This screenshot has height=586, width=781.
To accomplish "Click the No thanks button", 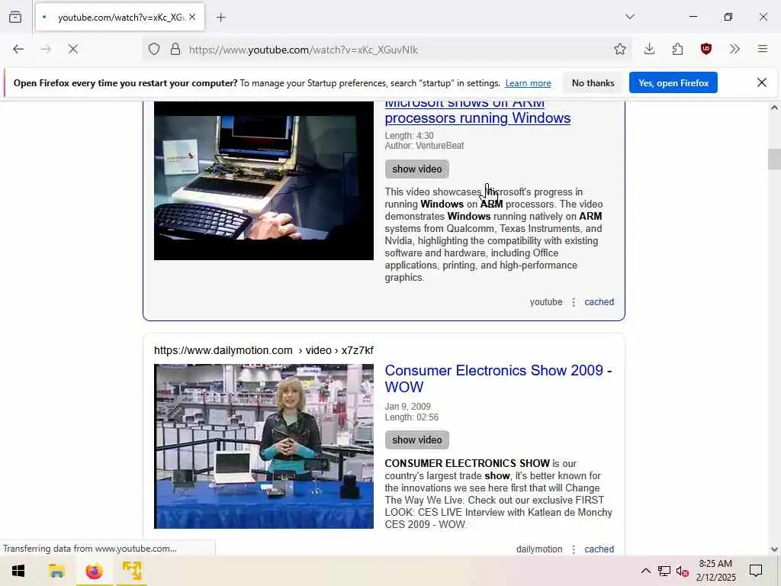I will tap(593, 82).
